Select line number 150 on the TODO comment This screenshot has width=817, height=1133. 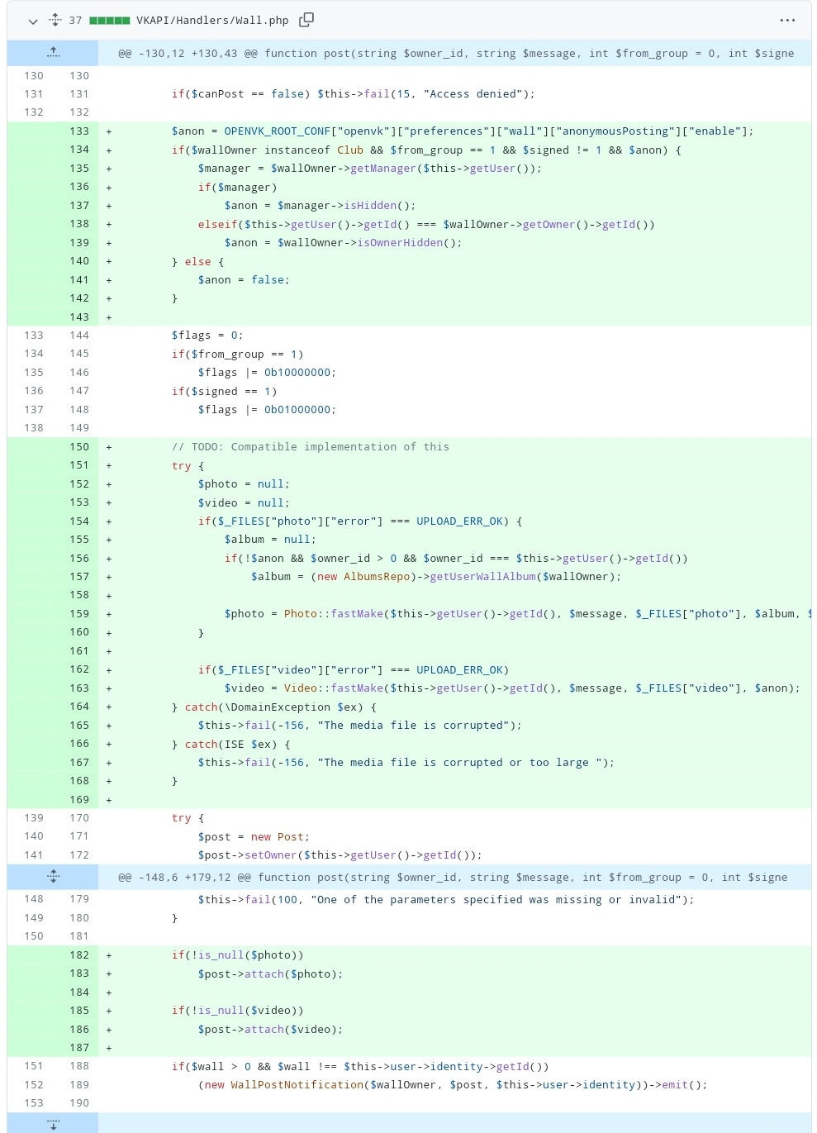pyautogui.click(x=79, y=446)
